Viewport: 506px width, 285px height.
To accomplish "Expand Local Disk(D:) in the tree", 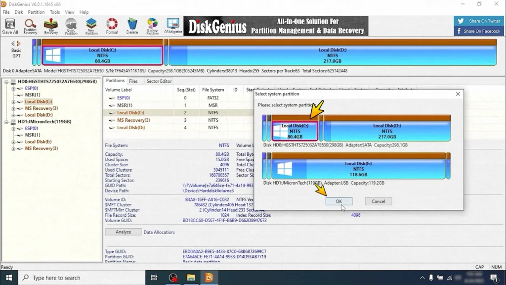I will (13, 115).
